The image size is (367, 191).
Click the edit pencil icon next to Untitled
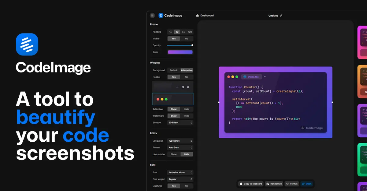coord(281,16)
